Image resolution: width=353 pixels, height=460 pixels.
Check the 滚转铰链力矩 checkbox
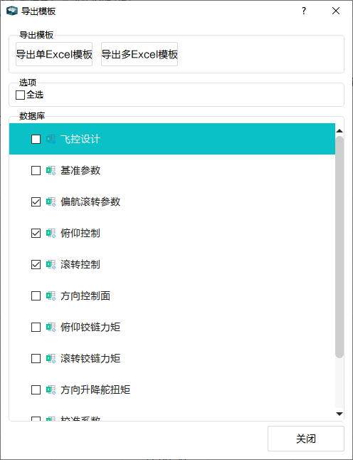coord(36,358)
